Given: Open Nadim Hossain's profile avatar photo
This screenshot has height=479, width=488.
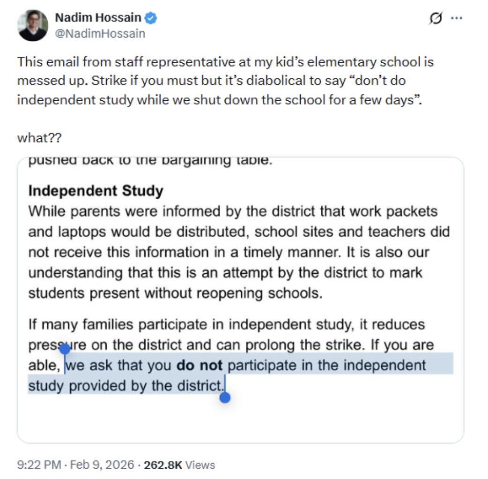Looking at the screenshot, I should [x=33, y=26].
